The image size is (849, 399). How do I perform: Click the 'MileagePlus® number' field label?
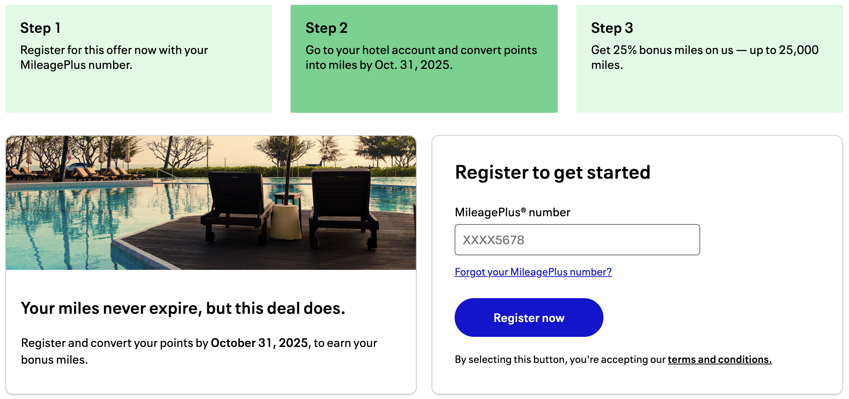(x=512, y=212)
